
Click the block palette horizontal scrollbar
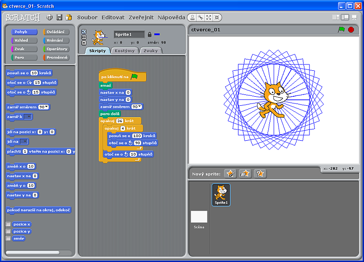click(x=33, y=252)
